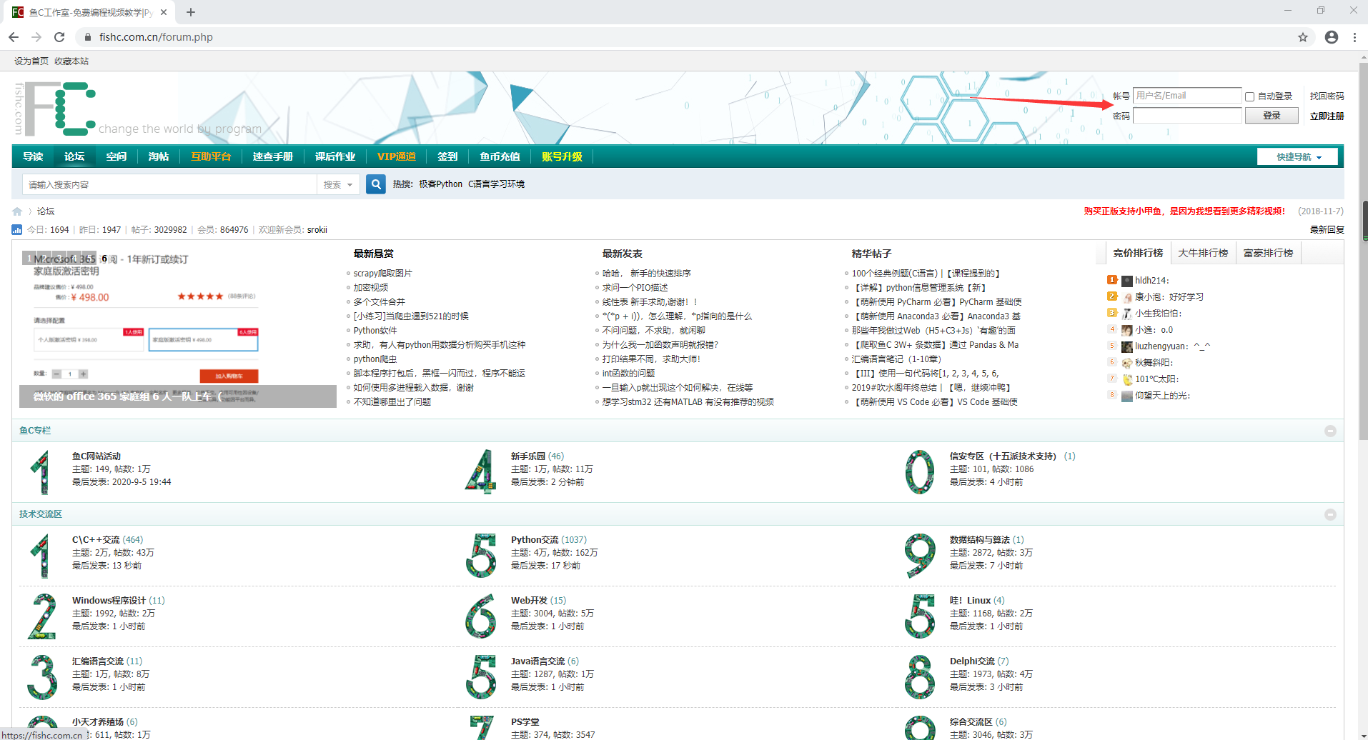Collapse the 鱼C专栏 section
Viewport: 1368px width, 740px height.
[x=1330, y=431]
